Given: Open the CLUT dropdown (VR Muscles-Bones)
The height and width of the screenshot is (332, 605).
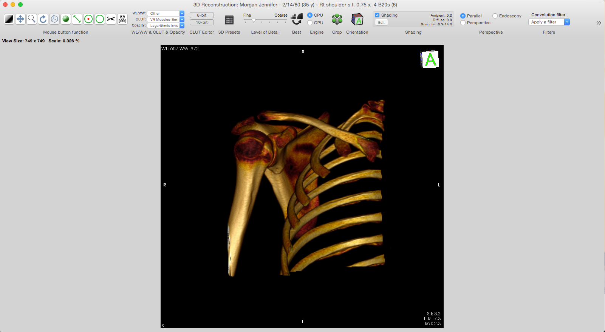Looking at the screenshot, I should click(166, 19).
